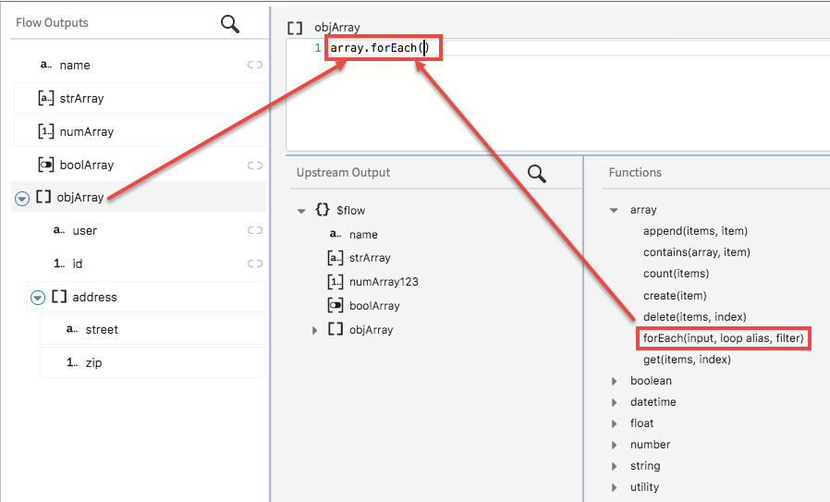Click the boolean array icon beside boolArray in Flow Outputs
The width and height of the screenshot is (830, 502).
(46, 165)
